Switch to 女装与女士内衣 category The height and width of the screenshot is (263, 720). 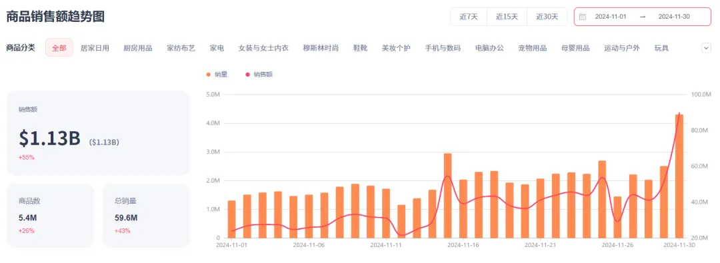pos(263,48)
